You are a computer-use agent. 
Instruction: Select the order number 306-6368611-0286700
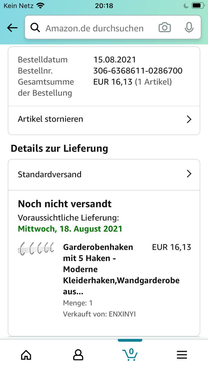pyautogui.click(x=138, y=71)
